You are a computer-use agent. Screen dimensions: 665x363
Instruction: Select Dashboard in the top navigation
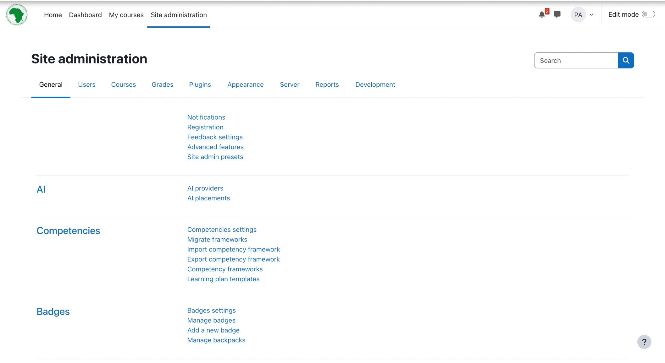coord(85,15)
